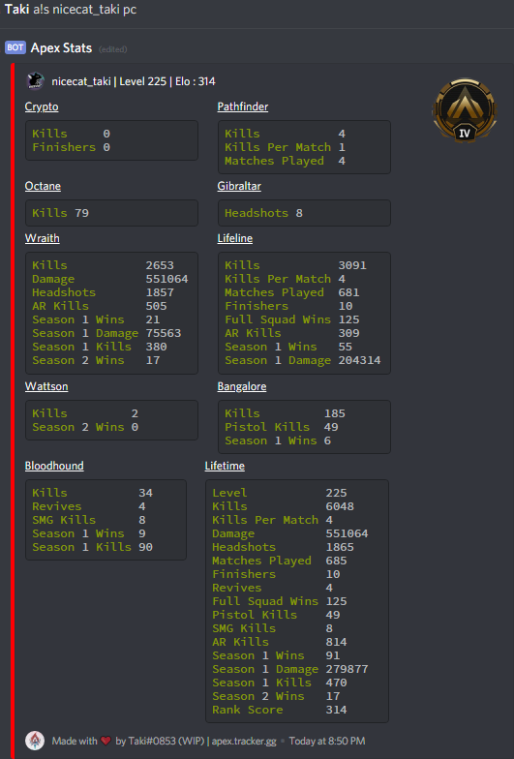
Task: Click the Crypto legend heading
Action: click(42, 106)
